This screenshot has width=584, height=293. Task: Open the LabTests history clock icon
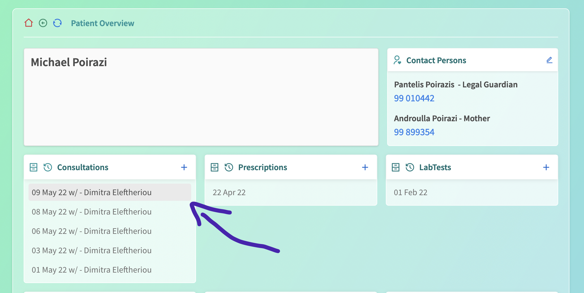409,167
